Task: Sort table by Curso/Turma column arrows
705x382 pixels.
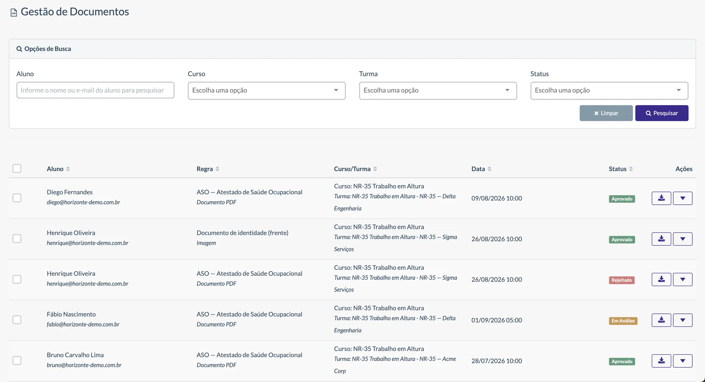Action: (375, 169)
